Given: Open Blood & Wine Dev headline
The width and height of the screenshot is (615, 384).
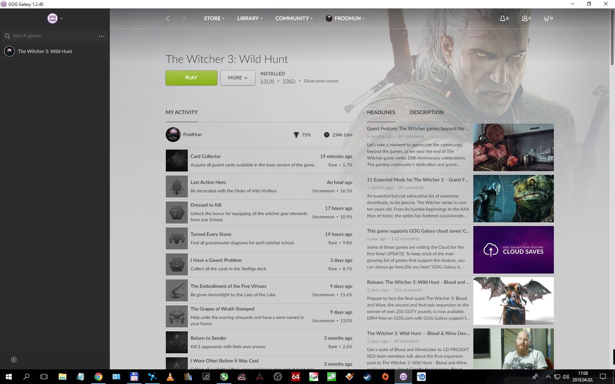Looking at the screenshot, I should coord(418,334).
